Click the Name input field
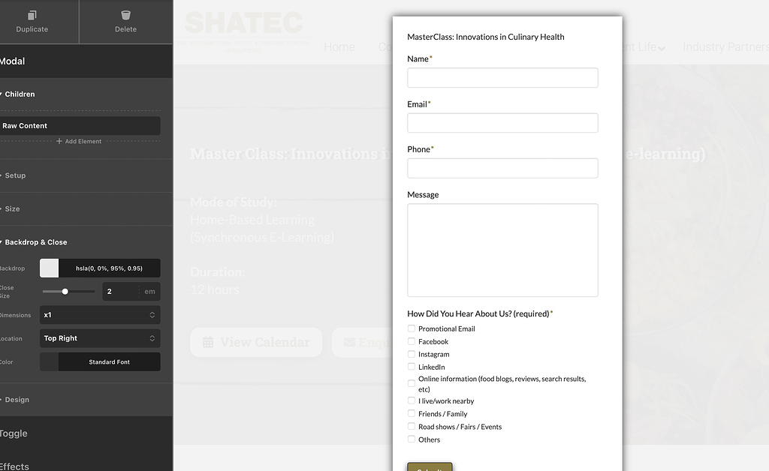 (x=502, y=77)
